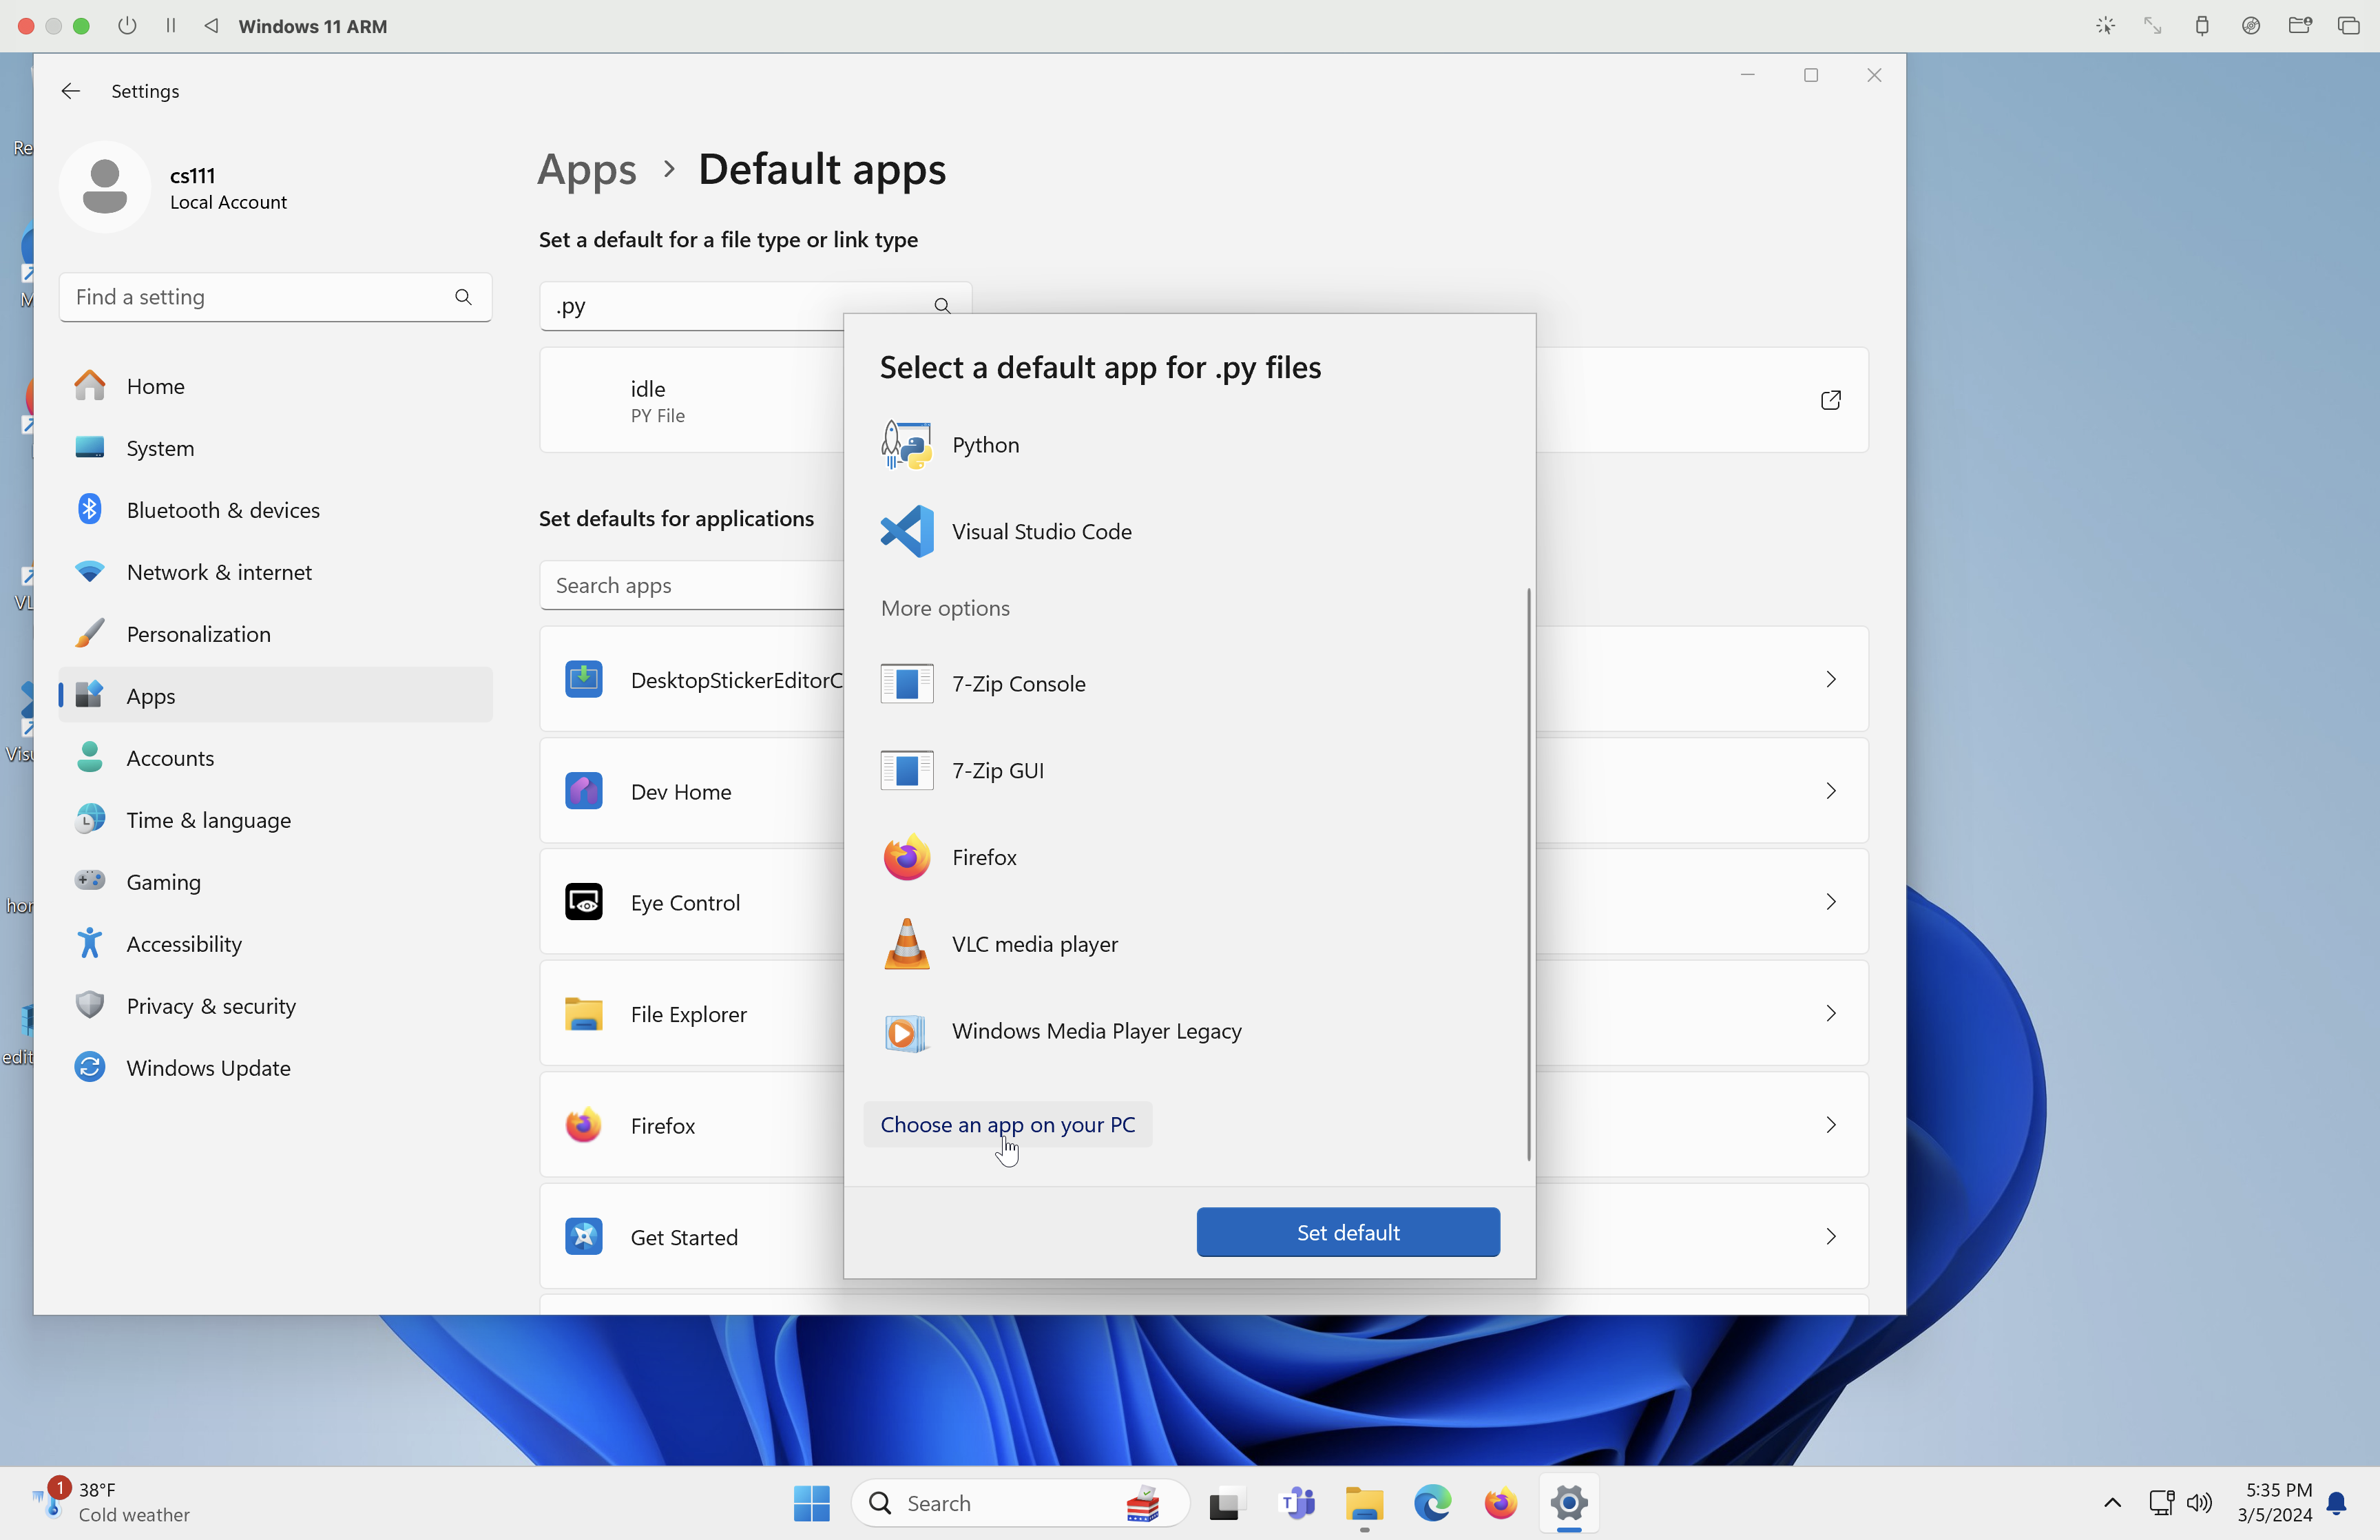The width and height of the screenshot is (2380, 1540).
Task: Expand the File Explorer row chevron
Action: (1830, 1014)
